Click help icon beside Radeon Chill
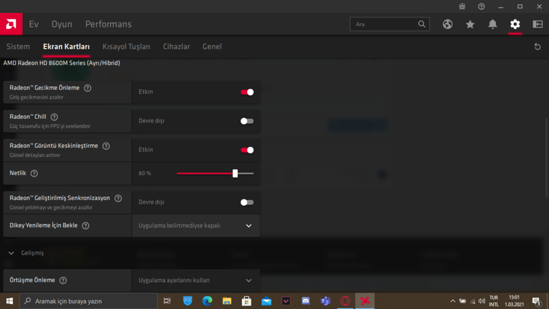 pos(54,117)
